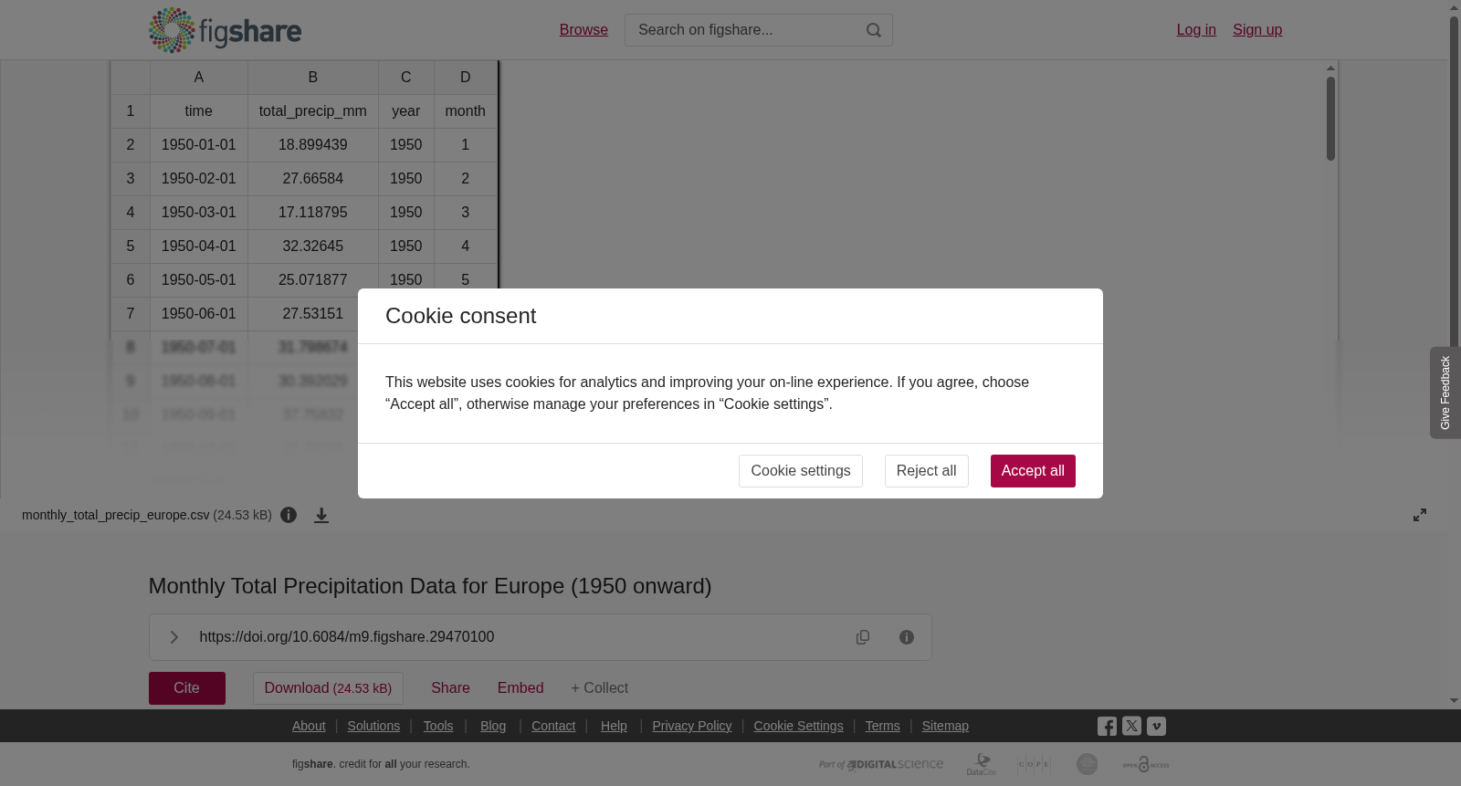
Task: Select column D header in preview
Action: [466, 78]
